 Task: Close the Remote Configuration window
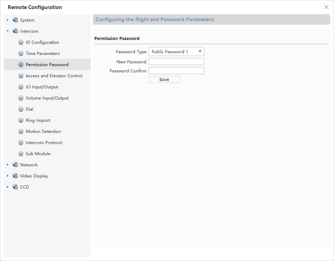[326, 7]
